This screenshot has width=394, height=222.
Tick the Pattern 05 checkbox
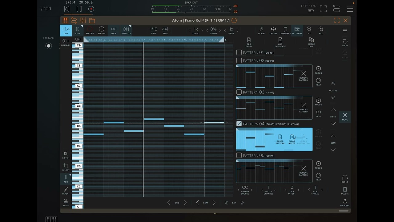(239, 155)
